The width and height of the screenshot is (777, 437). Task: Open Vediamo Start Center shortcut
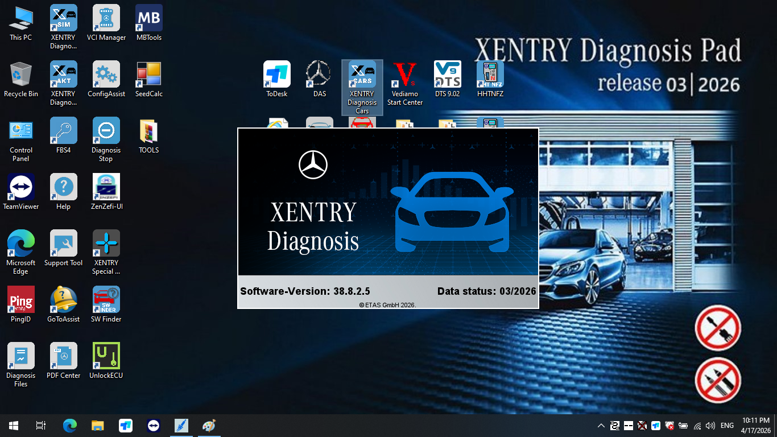coord(405,83)
